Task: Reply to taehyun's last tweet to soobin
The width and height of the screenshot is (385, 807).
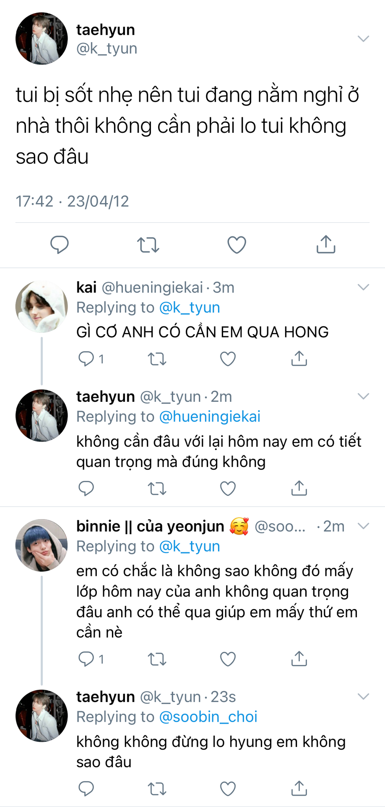Action: click(x=86, y=789)
